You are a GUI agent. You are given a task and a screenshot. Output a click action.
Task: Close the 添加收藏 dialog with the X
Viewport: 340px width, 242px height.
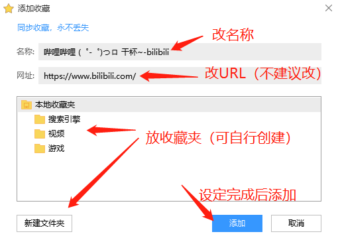click(329, 8)
